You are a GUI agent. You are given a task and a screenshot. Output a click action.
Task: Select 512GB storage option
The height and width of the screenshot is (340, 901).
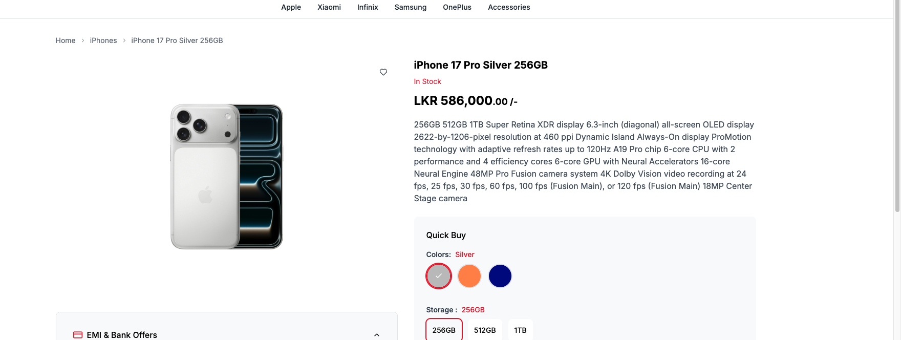point(485,330)
